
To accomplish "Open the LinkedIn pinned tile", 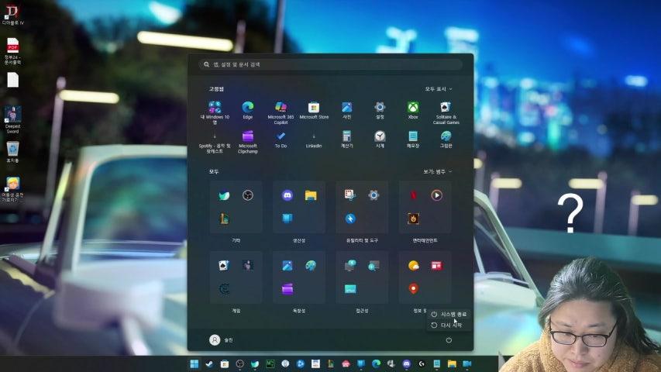I will pyautogui.click(x=314, y=139).
